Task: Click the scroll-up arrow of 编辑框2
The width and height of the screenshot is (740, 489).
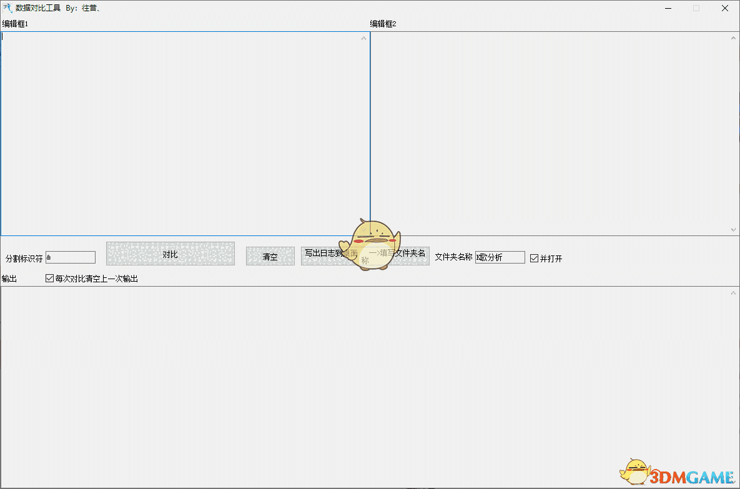Action: point(733,37)
